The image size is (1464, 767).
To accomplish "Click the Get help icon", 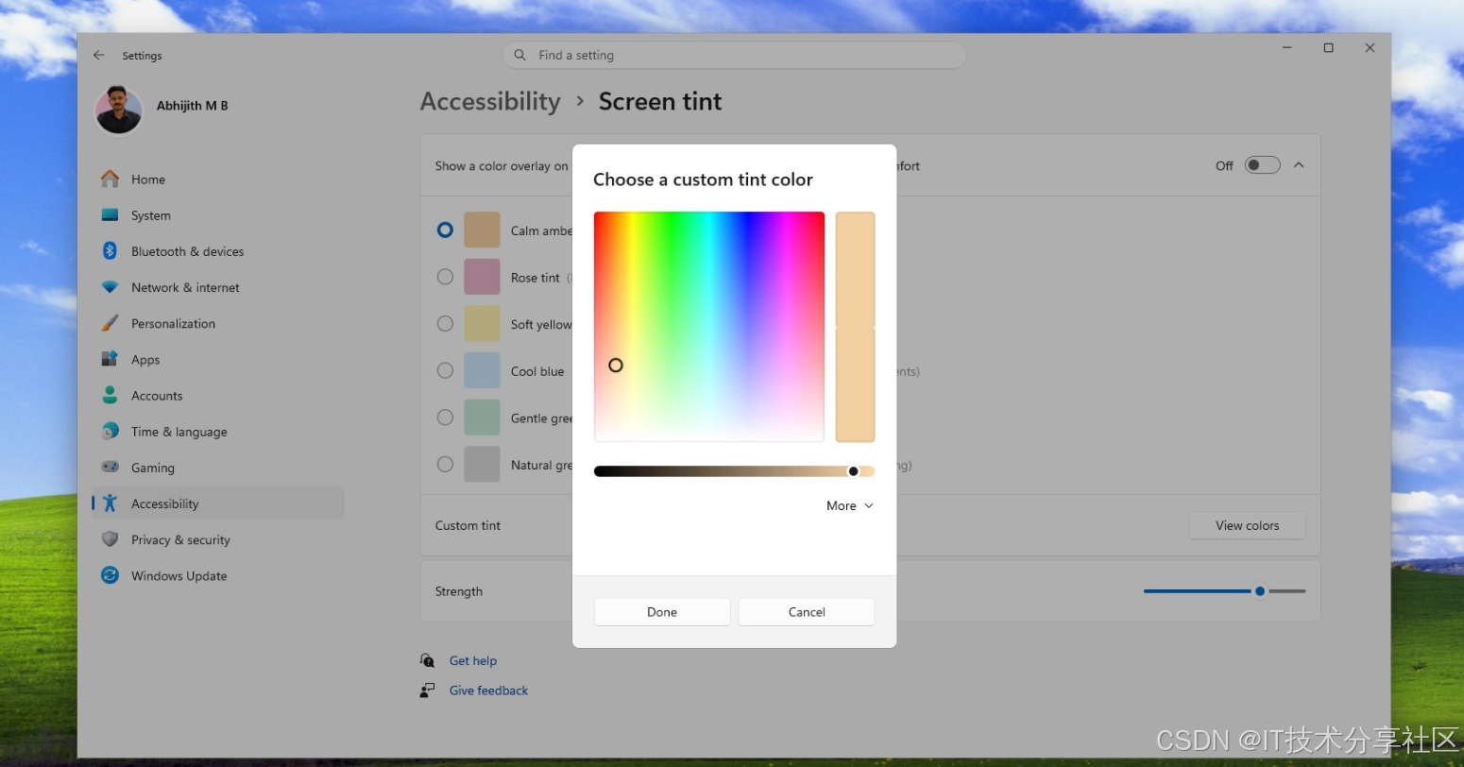I will [x=428, y=660].
